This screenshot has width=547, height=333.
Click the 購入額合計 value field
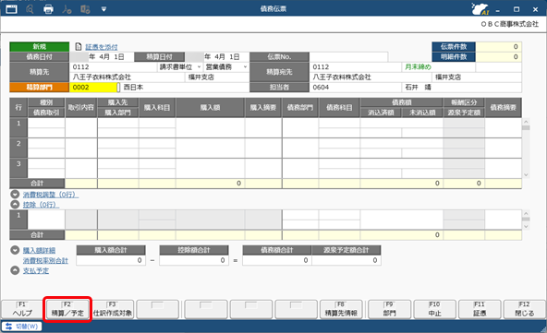pos(111,260)
